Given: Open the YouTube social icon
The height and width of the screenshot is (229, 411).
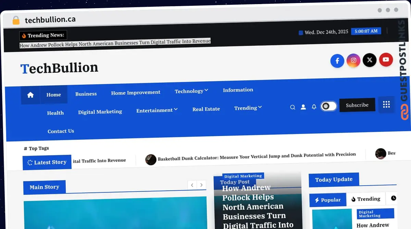Looking at the screenshot, I should (386, 60).
